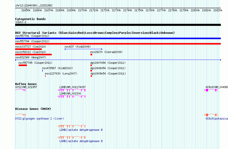
Task: Click the 12p12.1 band label
Action: 21,22
